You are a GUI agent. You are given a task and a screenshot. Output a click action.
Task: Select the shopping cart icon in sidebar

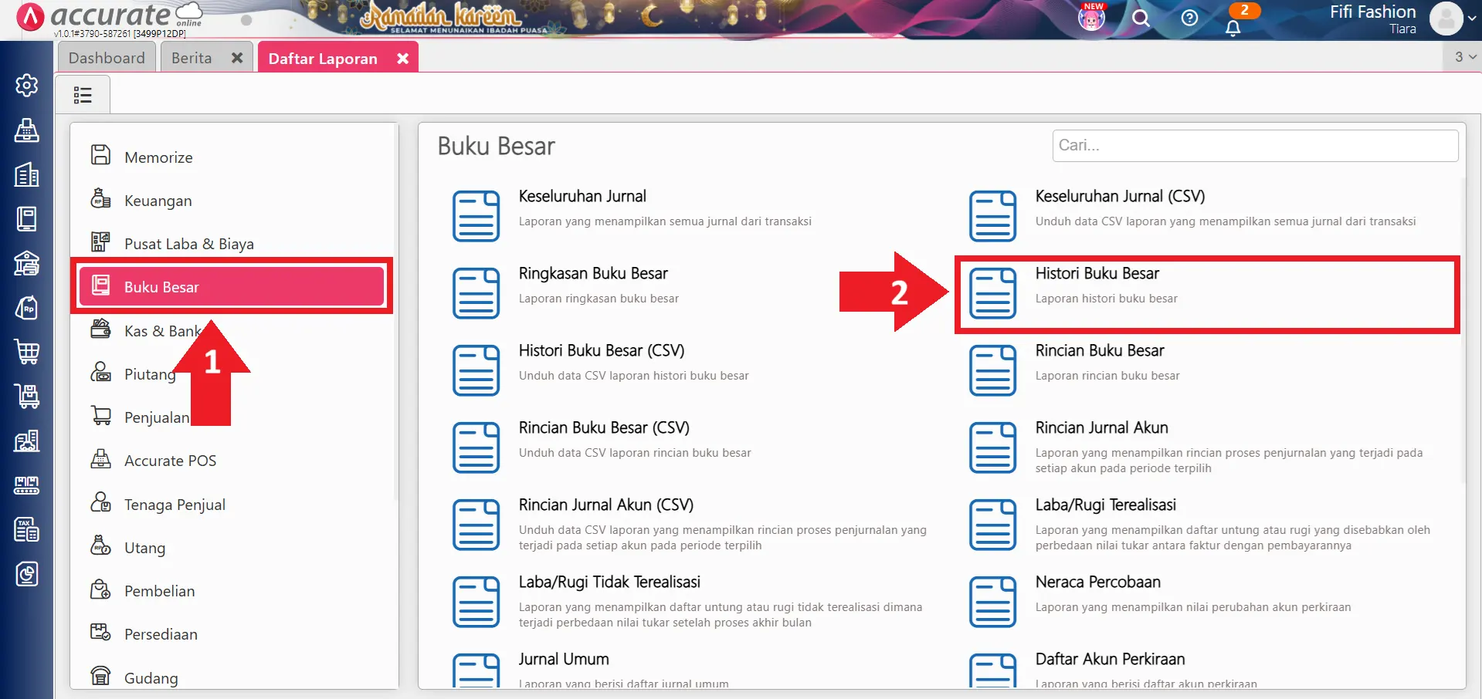[27, 353]
